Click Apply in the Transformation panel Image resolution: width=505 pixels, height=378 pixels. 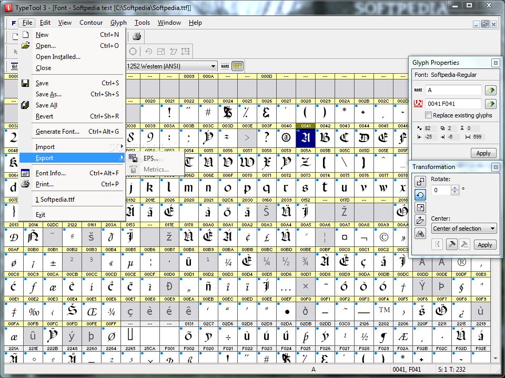pos(484,245)
